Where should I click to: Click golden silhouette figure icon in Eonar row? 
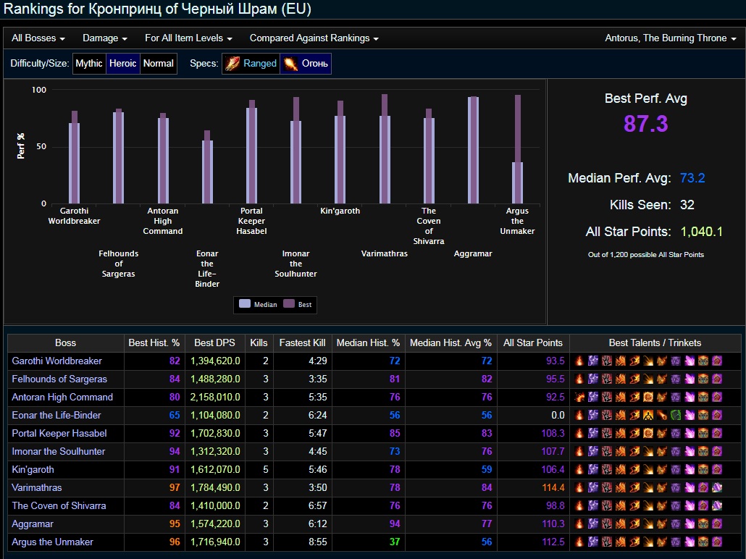tap(648, 416)
